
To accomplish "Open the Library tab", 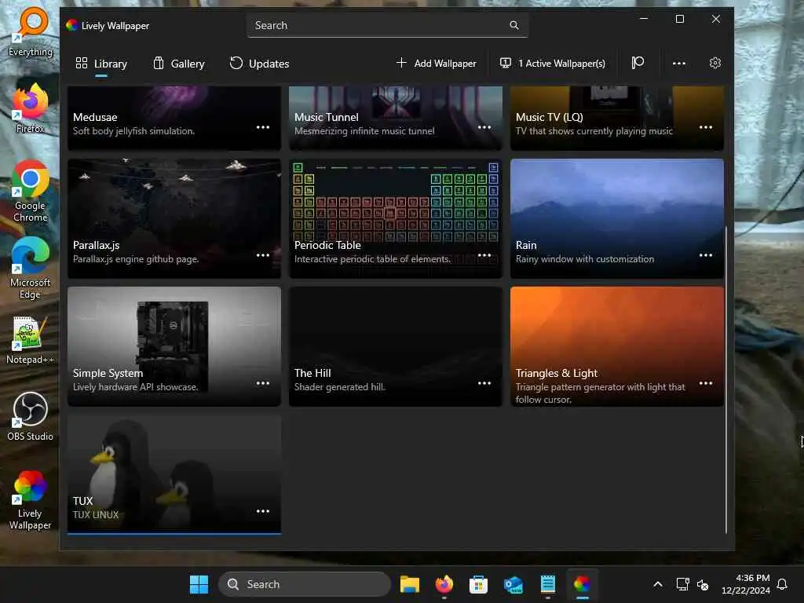I will tap(101, 64).
